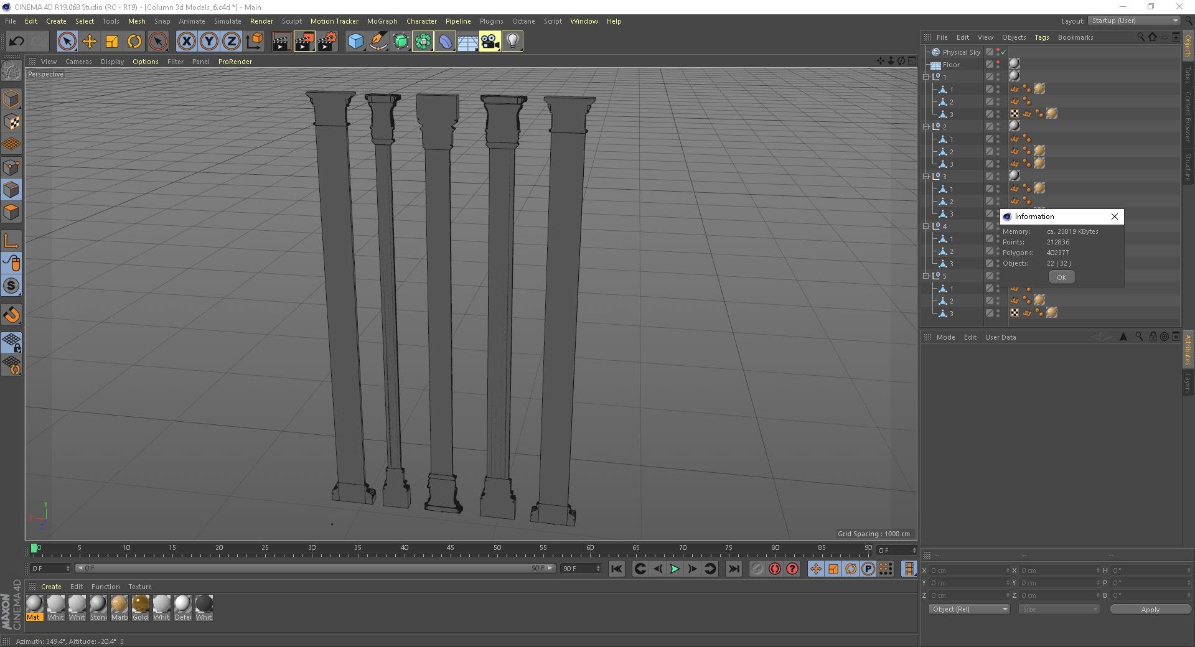Open the Object (Rel) dropdown
The width and height of the screenshot is (1195, 647).
(969, 609)
